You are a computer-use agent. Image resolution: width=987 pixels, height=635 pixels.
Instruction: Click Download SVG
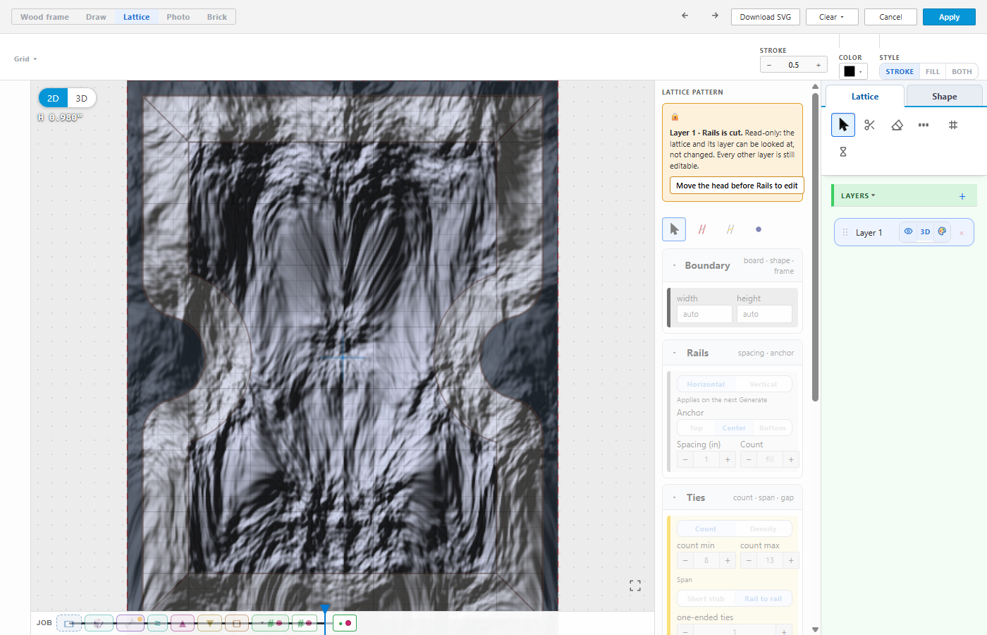[x=766, y=17]
